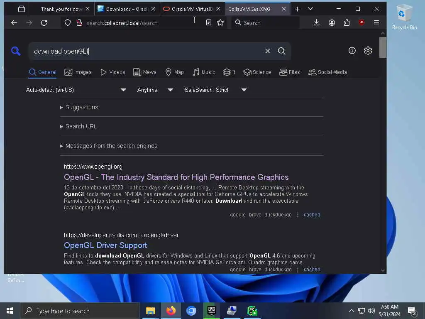Open the Firefox downloads panel

[316, 22]
